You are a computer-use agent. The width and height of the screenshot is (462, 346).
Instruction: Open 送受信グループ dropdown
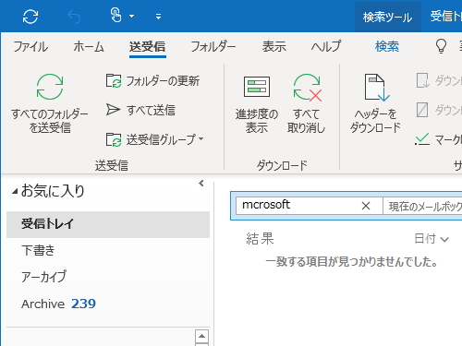(x=155, y=139)
